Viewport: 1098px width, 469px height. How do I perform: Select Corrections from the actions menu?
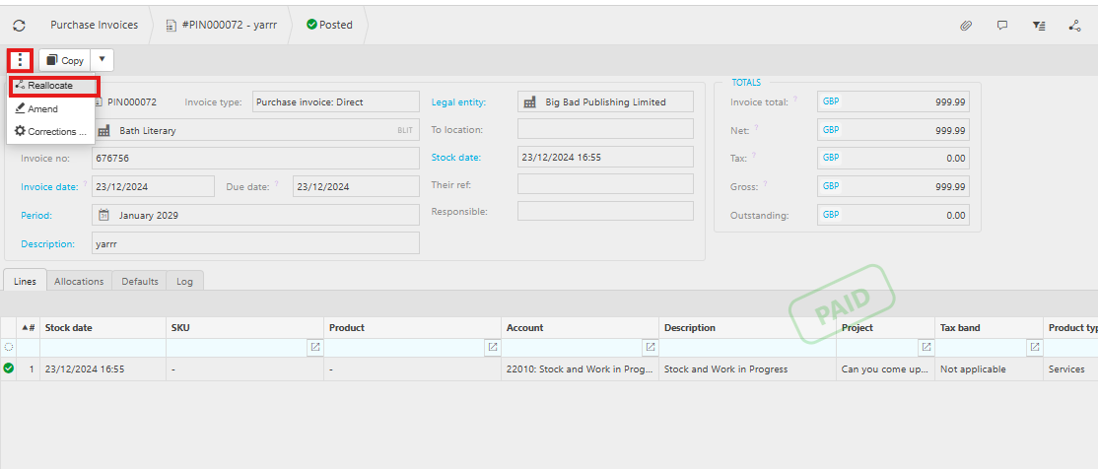coord(51,131)
